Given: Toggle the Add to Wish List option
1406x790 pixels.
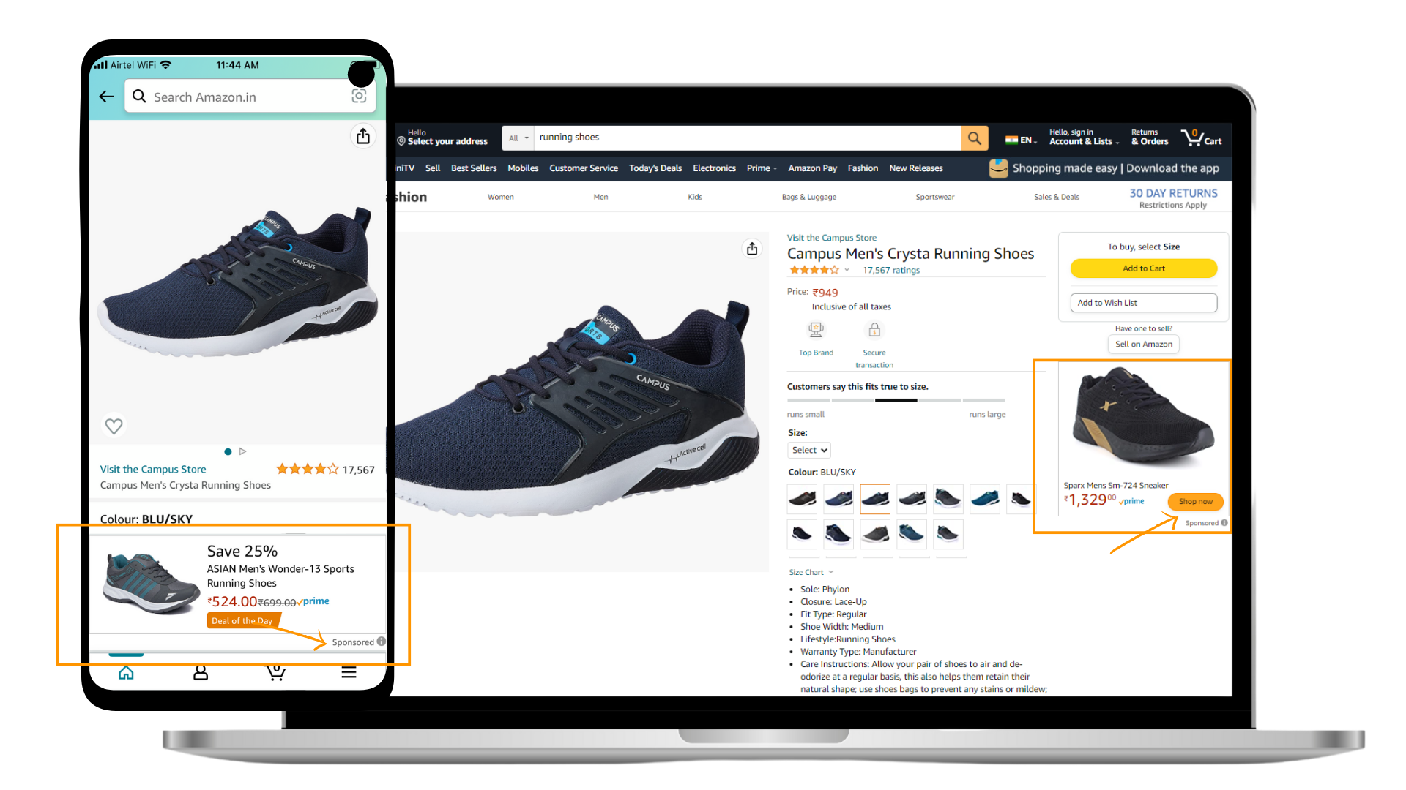Looking at the screenshot, I should click(x=1143, y=302).
